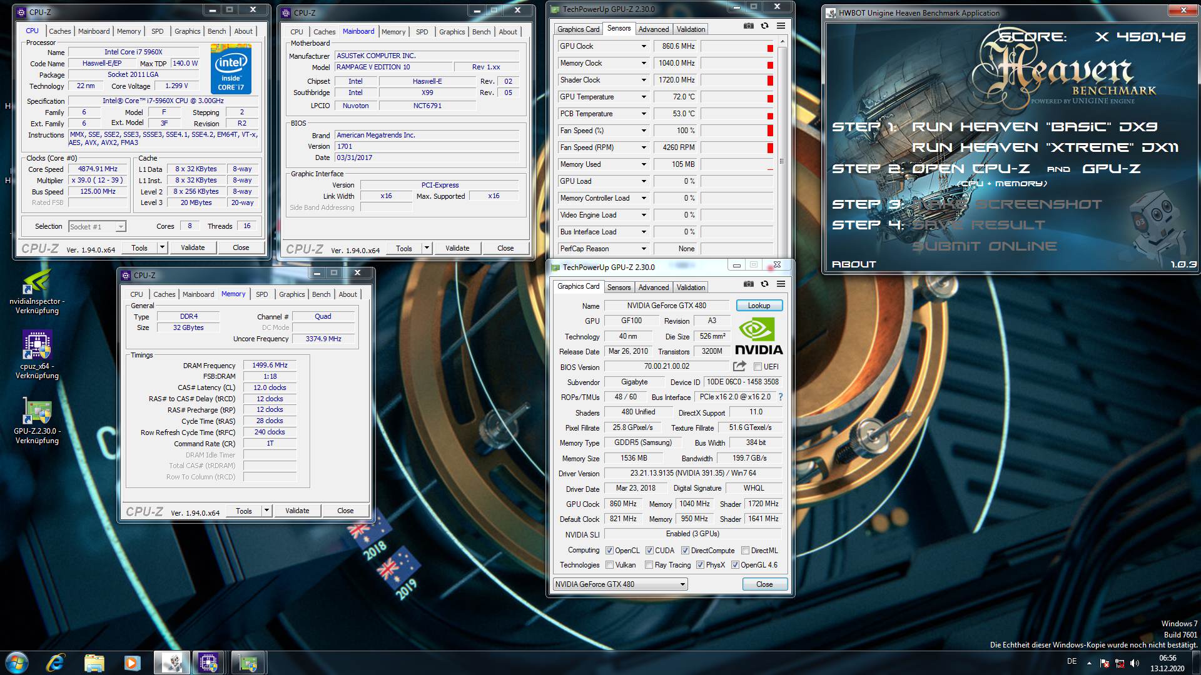Switch to Graphics tab in the CPU-Z CPU window

[x=187, y=31]
